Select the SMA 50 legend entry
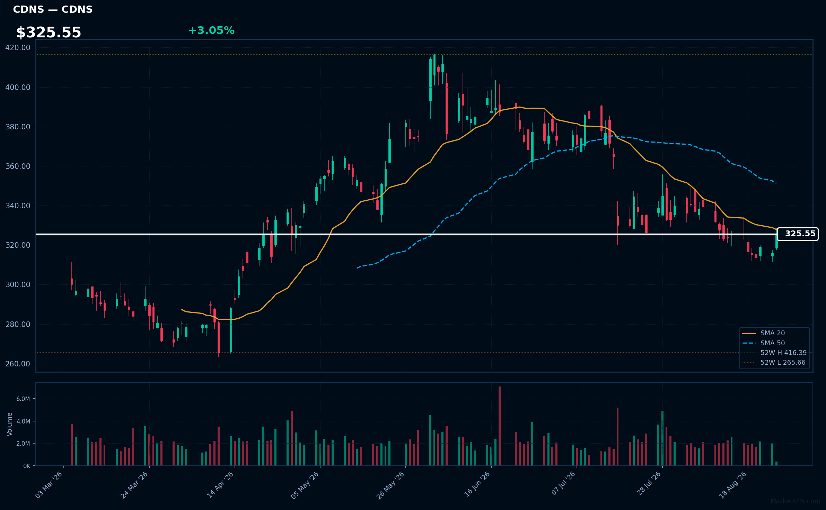This screenshot has width=826, height=510. click(x=764, y=343)
